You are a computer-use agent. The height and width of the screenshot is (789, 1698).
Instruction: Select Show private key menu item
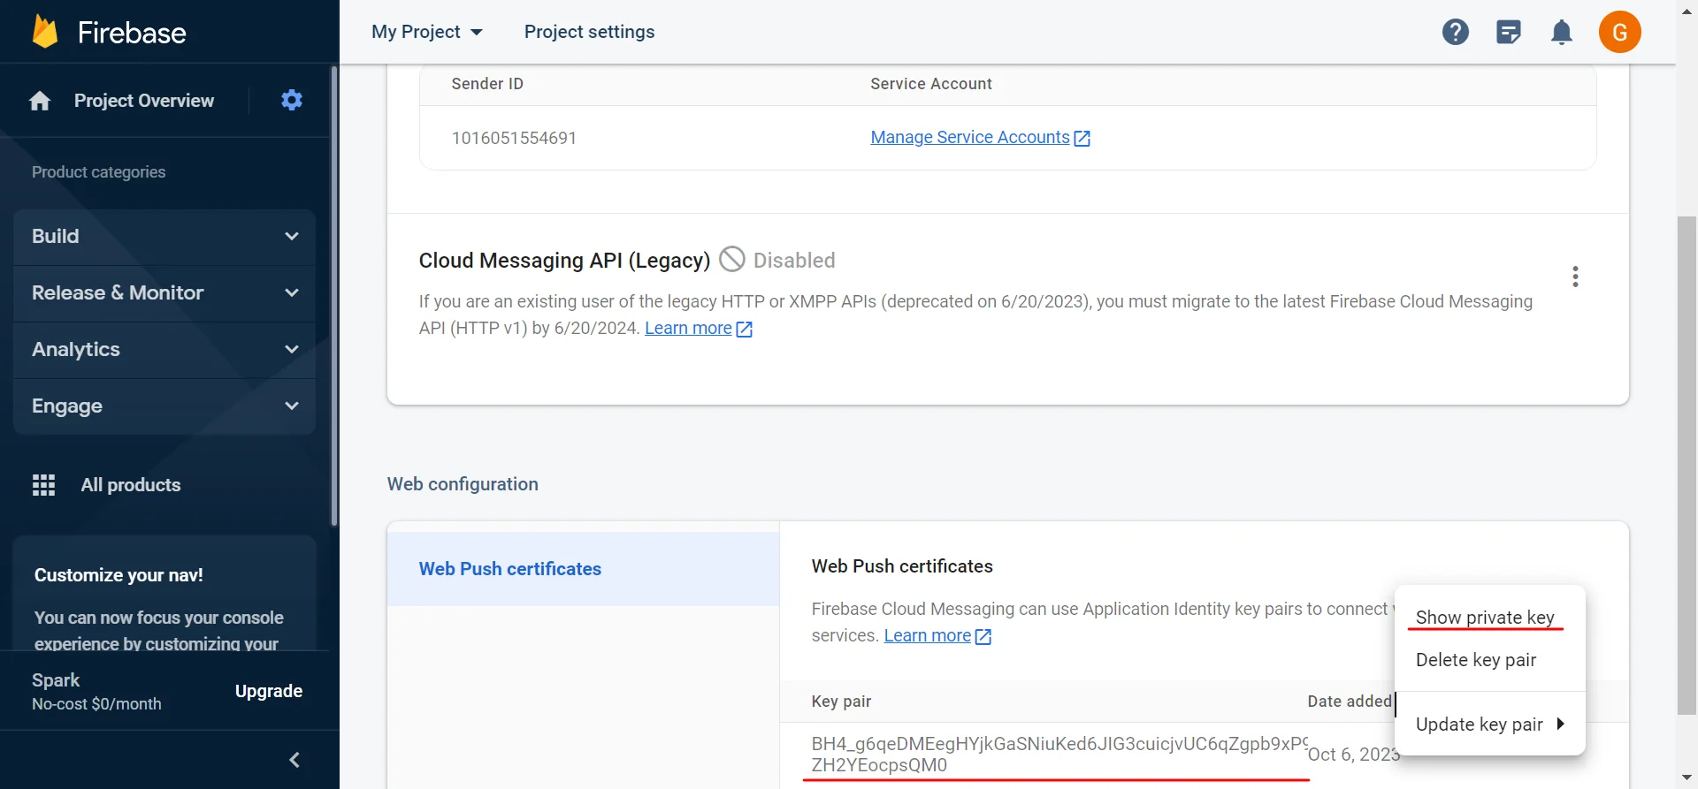click(x=1489, y=618)
